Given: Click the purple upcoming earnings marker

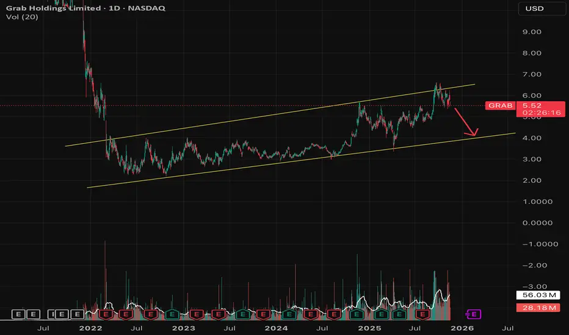Looking at the screenshot, I should click(474, 314).
